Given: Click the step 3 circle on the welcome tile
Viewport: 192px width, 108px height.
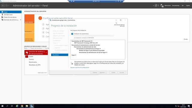Looking at the screenshot, I should point(43,28).
